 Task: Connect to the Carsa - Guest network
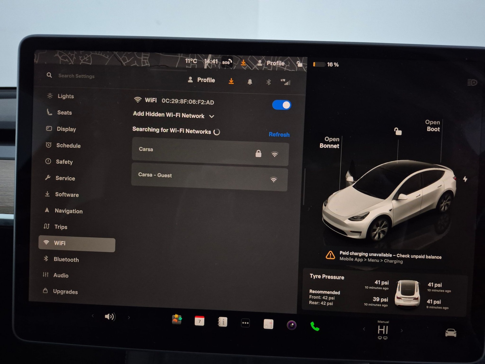coord(210,180)
